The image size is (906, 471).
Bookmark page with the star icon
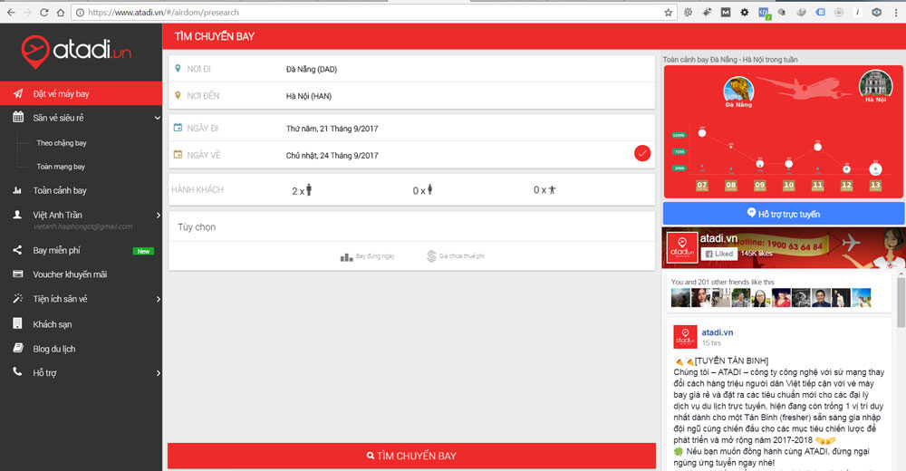[669, 13]
